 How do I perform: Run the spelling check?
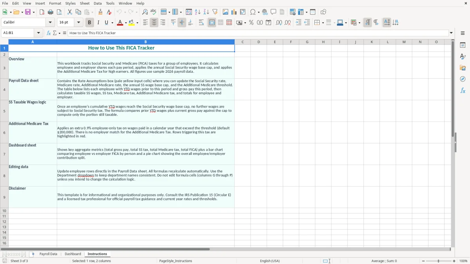click(153, 12)
